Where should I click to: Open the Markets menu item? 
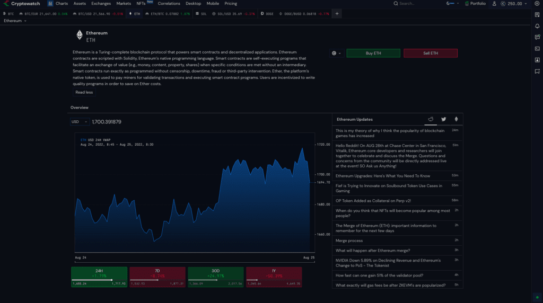124,4
